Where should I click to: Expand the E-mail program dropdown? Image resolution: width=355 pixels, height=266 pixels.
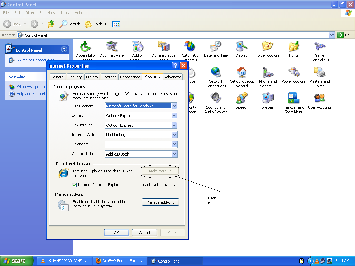pos(174,116)
